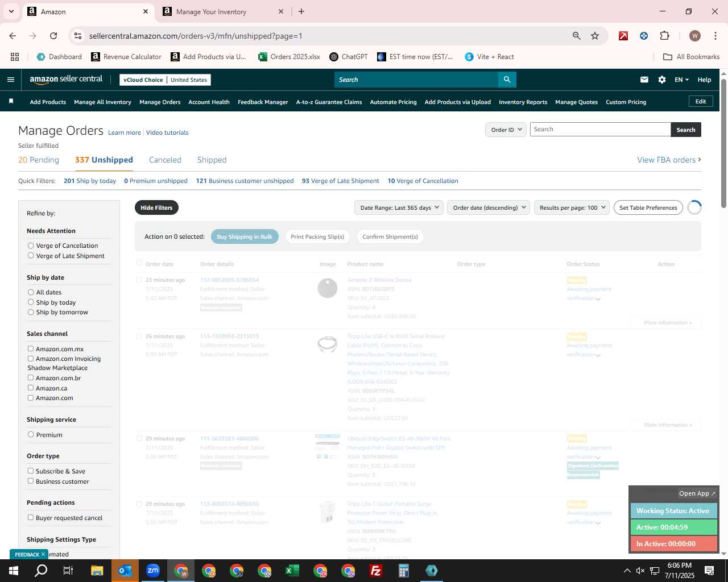This screenshot has width=728, height=582.
Task: Check Business customer order type
Action: pyautogui.click(x=31, y=481)
